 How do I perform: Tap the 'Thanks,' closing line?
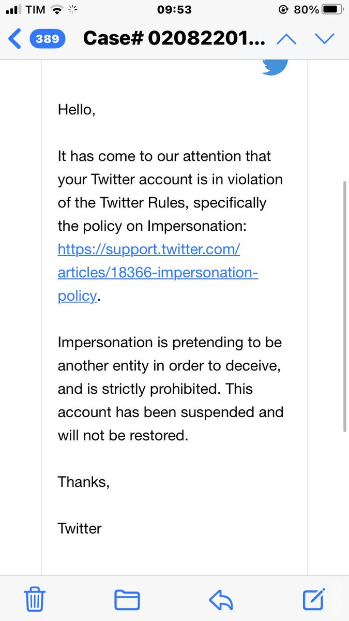(84, 482)
